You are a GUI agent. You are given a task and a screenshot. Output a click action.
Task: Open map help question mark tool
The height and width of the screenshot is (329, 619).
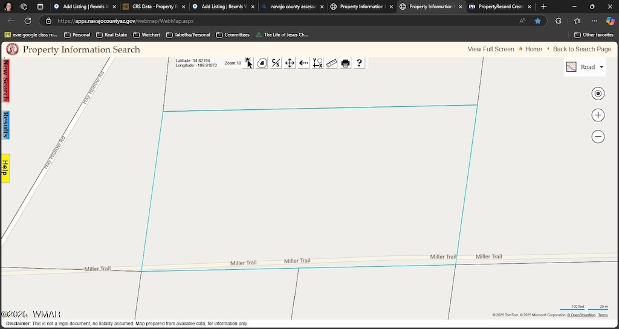coord(359,63)
